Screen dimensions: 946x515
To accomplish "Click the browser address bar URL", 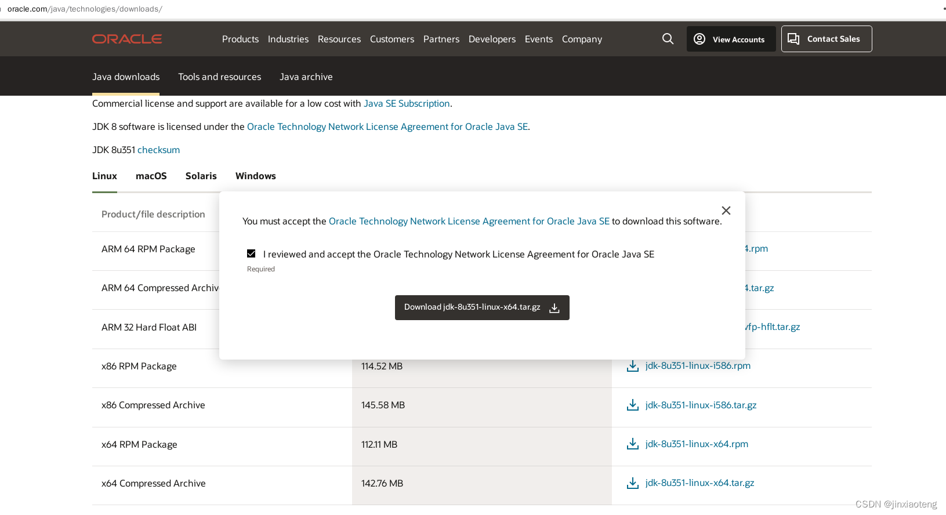I will (x=85, y=9).
